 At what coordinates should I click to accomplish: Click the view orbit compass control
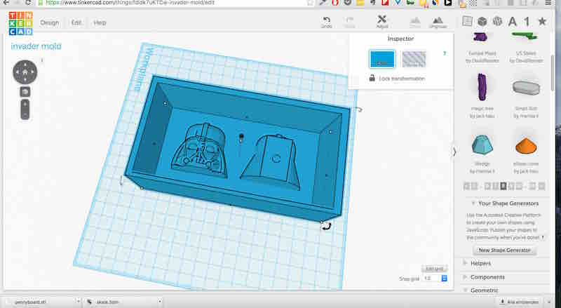click(x=25, y=72)
